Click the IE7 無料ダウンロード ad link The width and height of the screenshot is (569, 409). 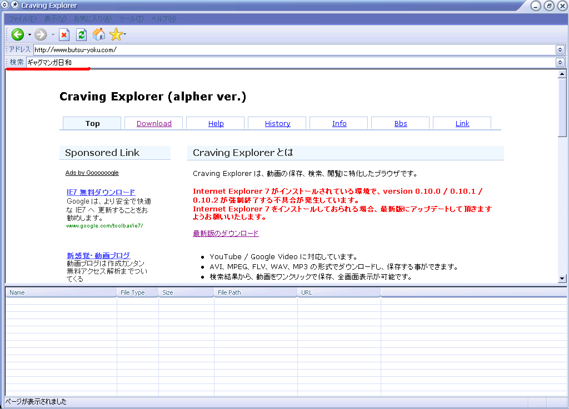tap(101, 193)
